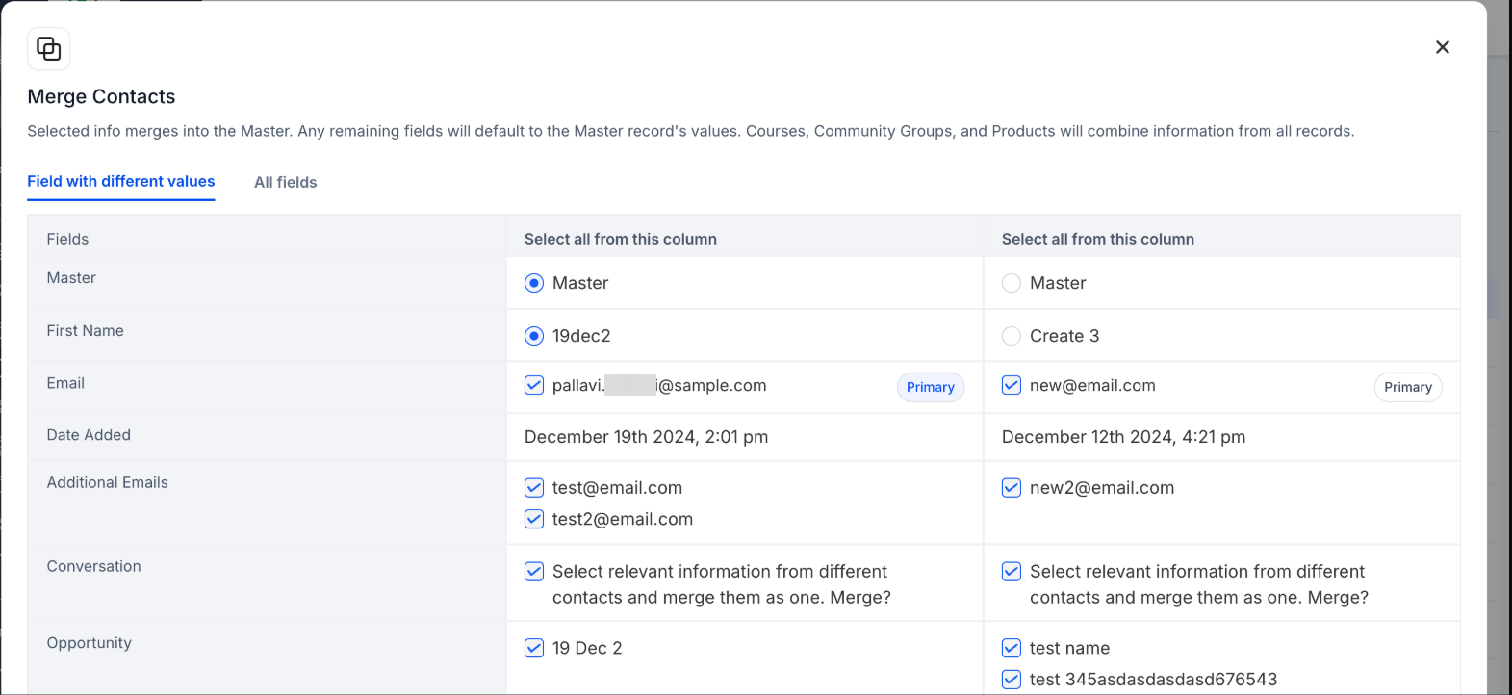Uncheck the 19 Dec 2 opportunity
This screenshot has height=695, width=1512.
[534, 648]
